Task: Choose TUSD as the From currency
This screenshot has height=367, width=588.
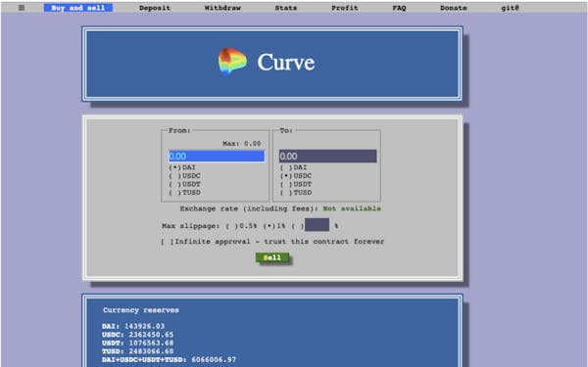Action: 184,193
